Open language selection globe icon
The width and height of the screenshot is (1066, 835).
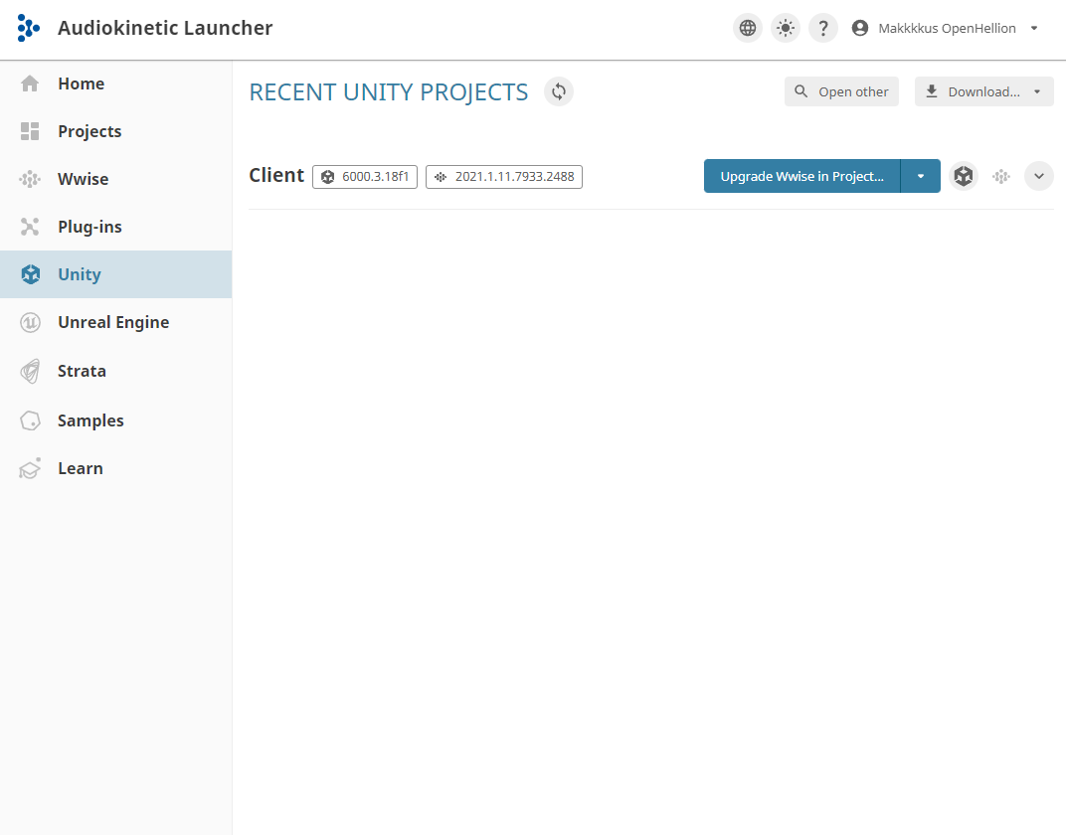[747, 28]
